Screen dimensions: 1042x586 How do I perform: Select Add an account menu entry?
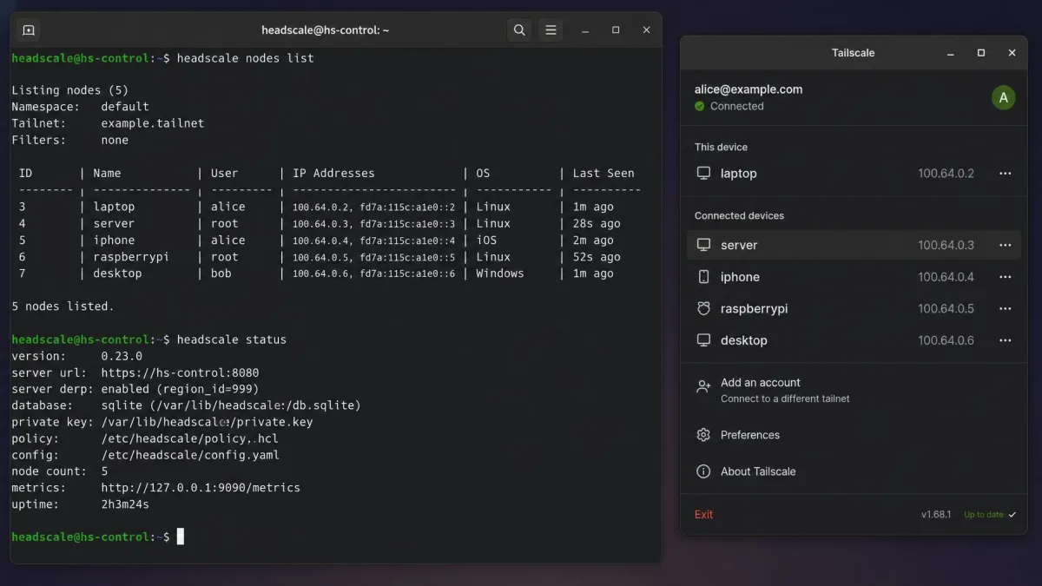[854, 390]
